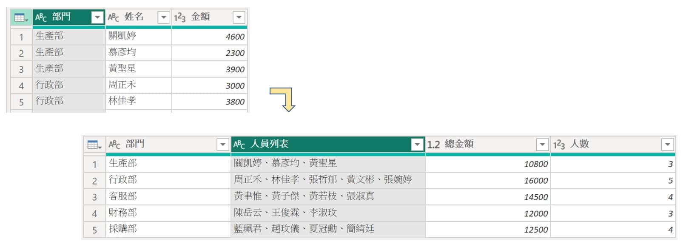Click ABC type icon of 姓名 column
The height and width of the screenshot is (247, 683).
(x=114, y=17)
